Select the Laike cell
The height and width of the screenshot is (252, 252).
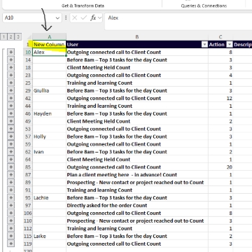point(49,236)
